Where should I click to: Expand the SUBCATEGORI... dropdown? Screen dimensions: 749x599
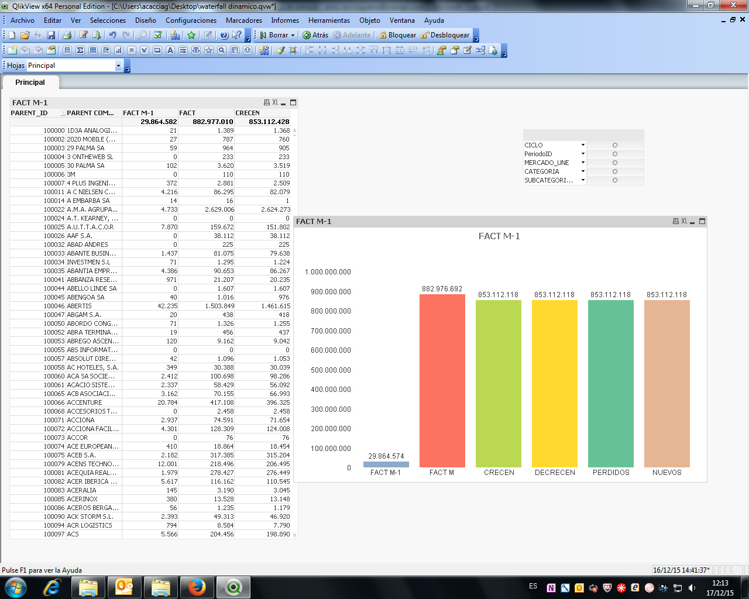tap(583, 180)
